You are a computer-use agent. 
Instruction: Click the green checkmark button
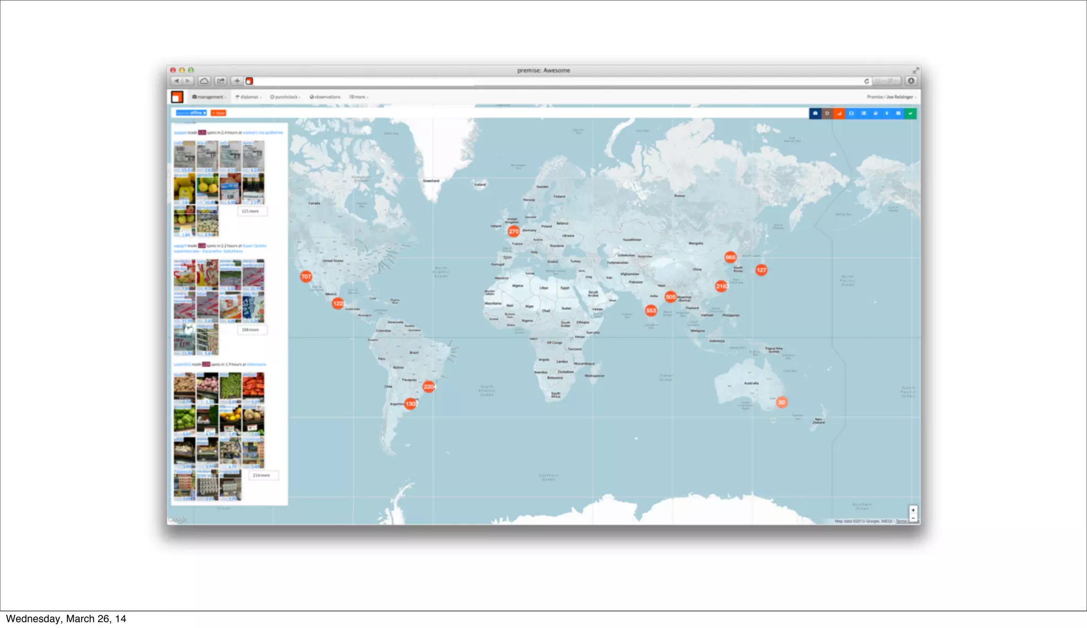(910, 114)
